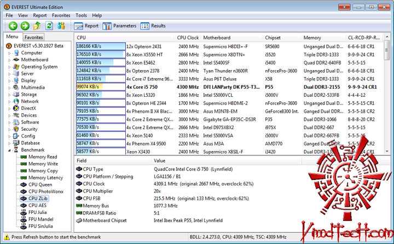Open the Report menu

40,15
